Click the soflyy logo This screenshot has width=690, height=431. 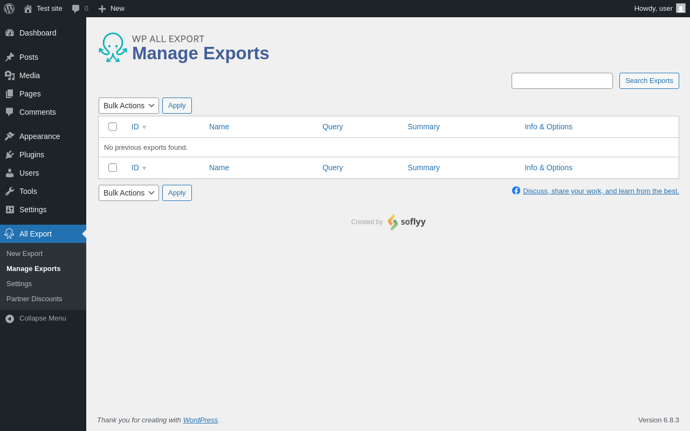tap(406, 222)
